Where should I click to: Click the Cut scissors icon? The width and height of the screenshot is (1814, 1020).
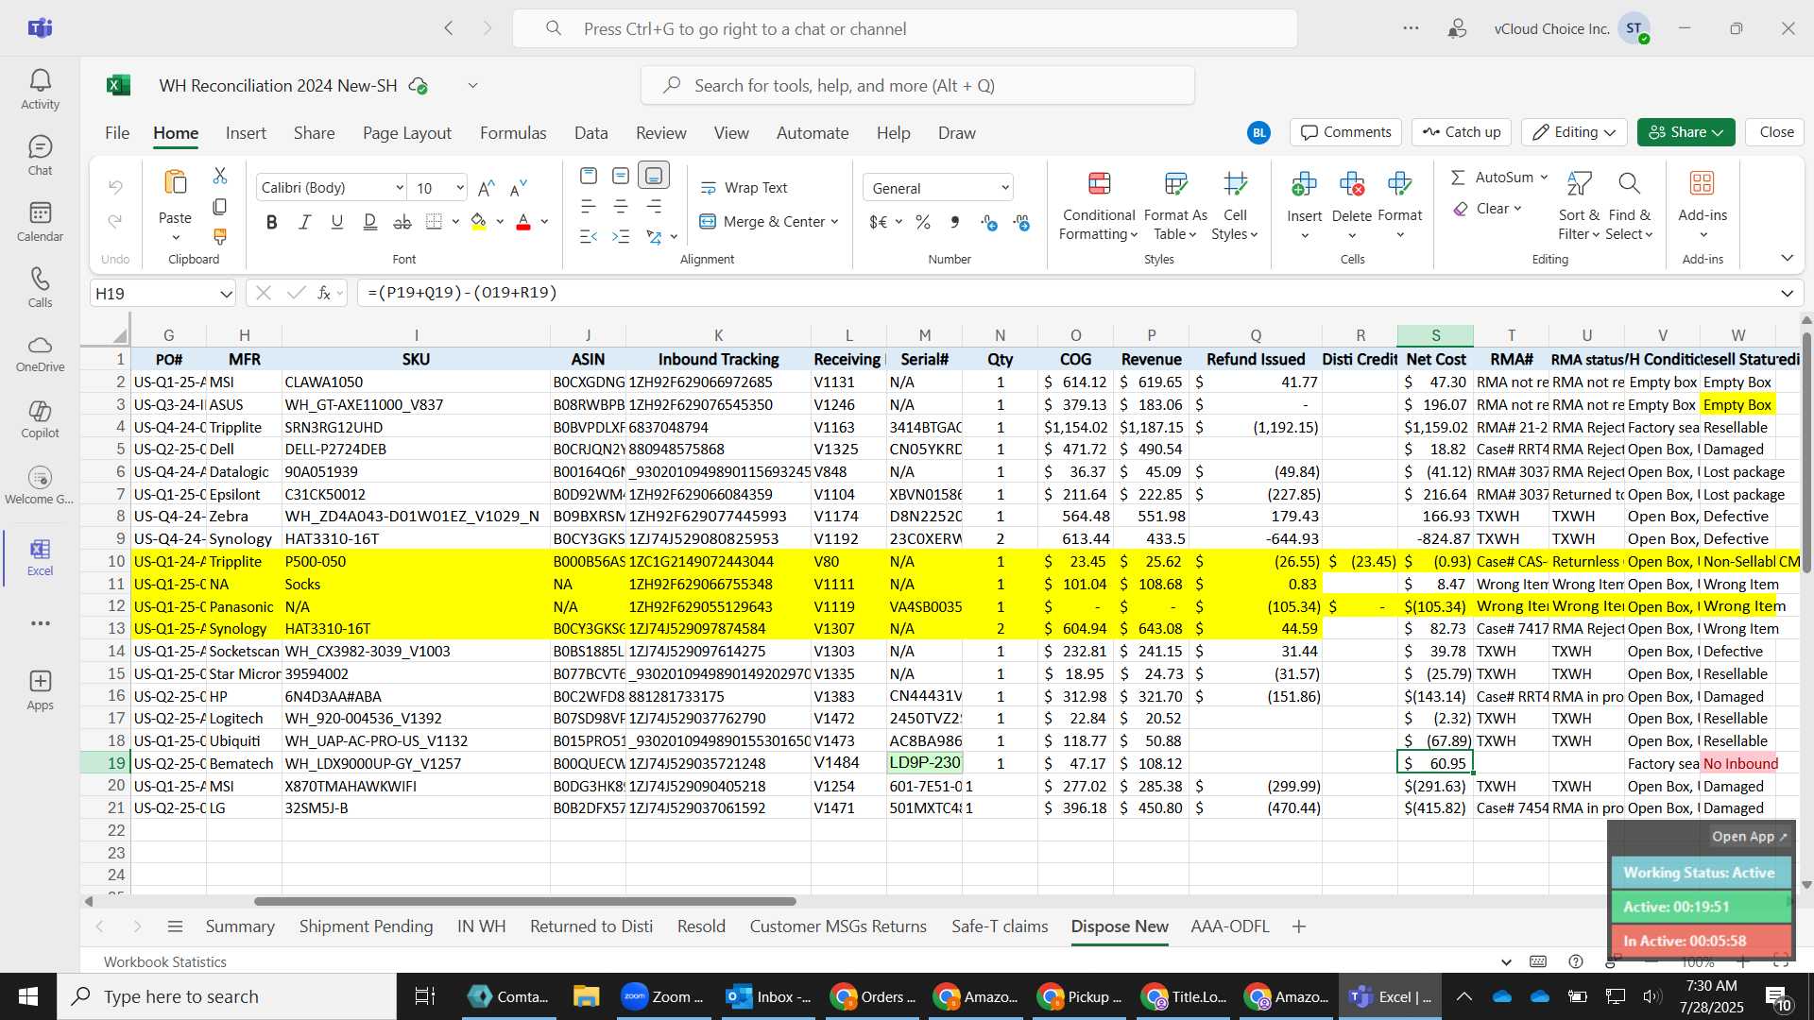[220, 176]
